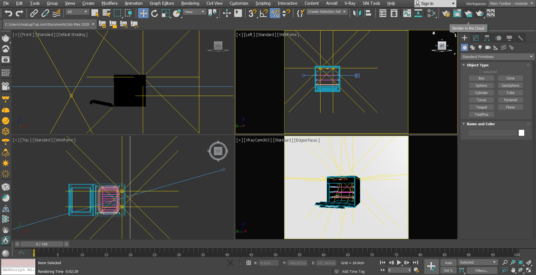Switch to Space Warps category icon

[504, 47]
